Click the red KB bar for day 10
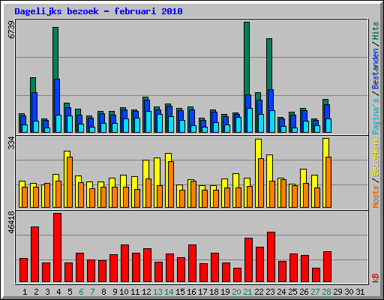Image resolution: width=384 pixels, height=300 pixels. pos(124,263)
